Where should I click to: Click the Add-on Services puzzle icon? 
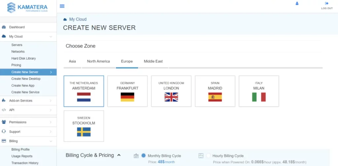[x=4, y=100]
